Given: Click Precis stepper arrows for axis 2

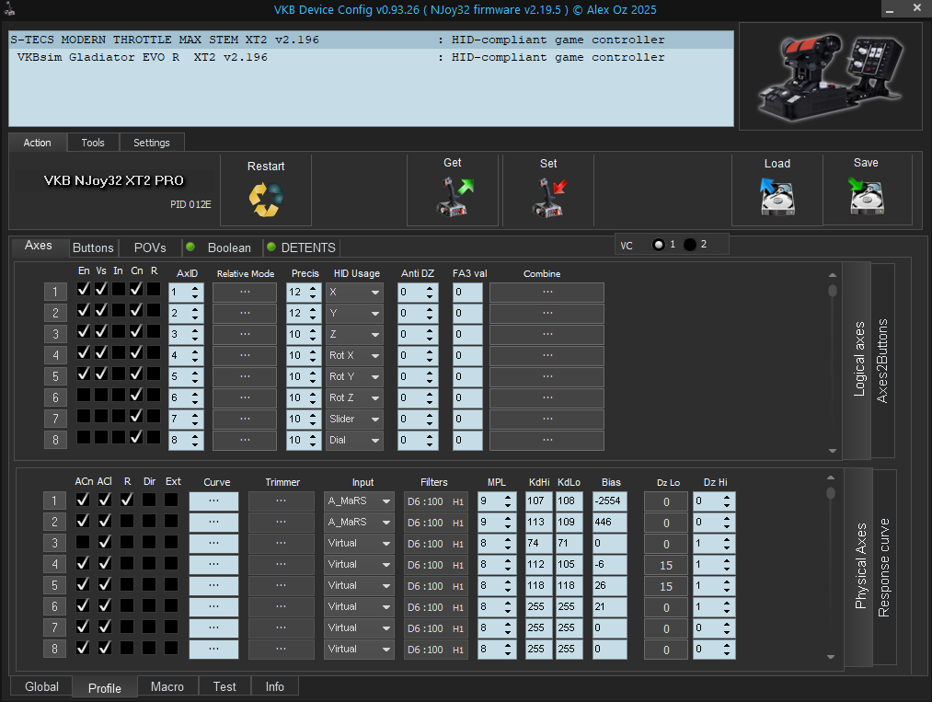Looking at the screenshot, I should coord(313,313).
